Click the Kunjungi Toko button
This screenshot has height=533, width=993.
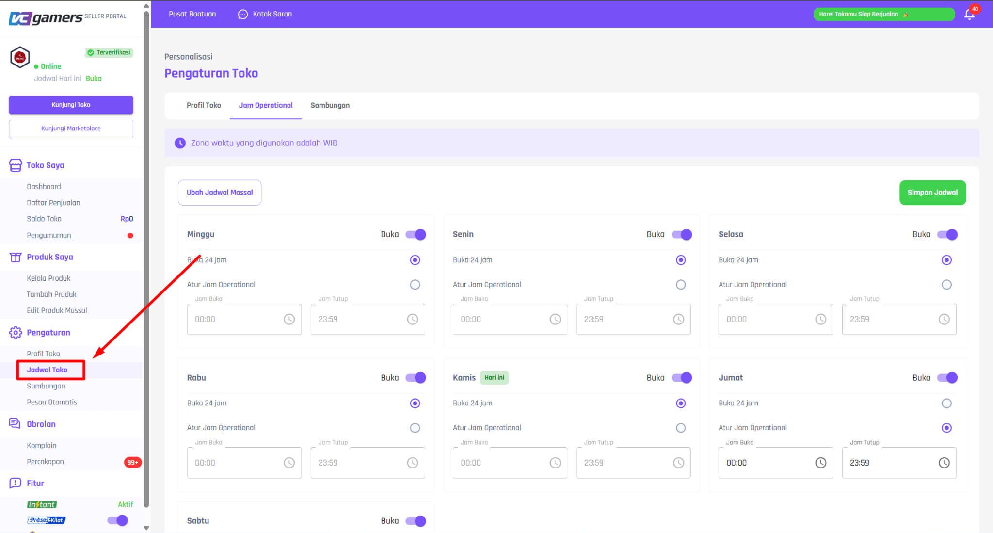click(71, 105)
